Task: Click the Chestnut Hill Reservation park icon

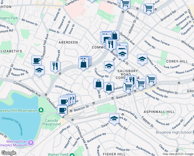Action: pos(41,110)
